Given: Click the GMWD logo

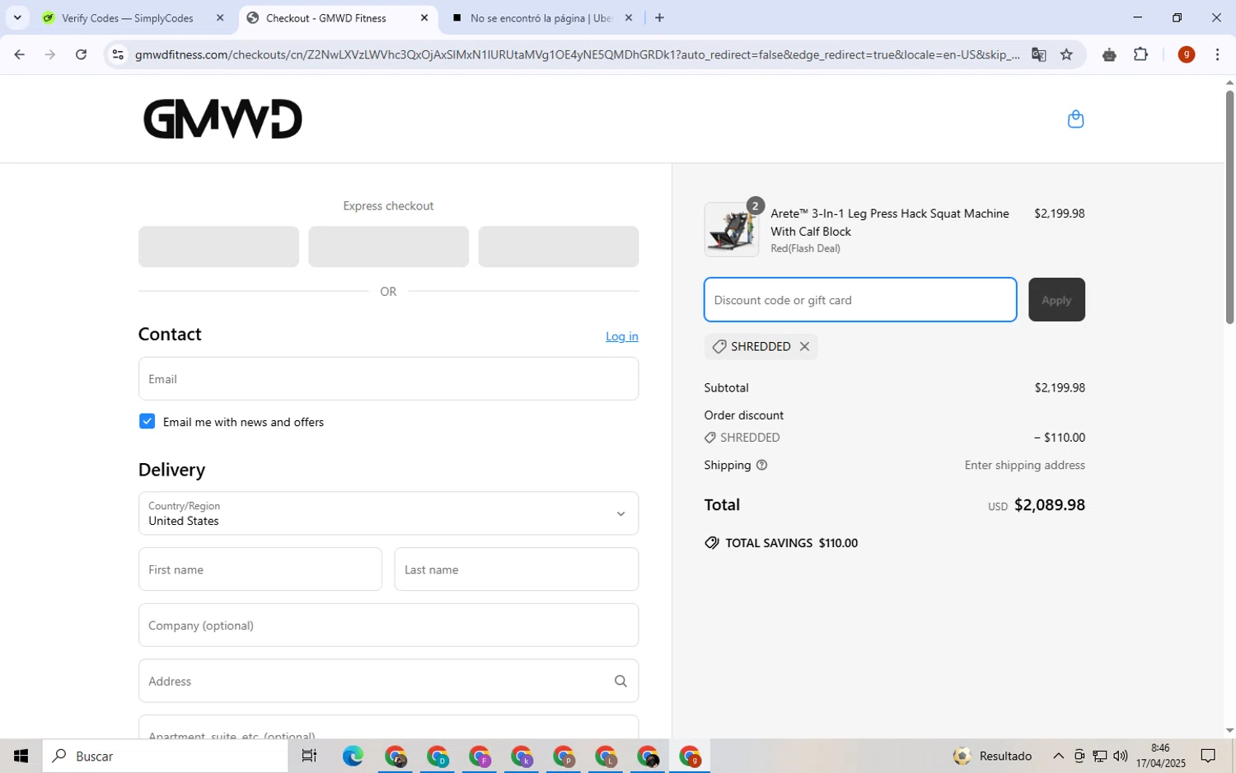Looking at the screenshot, I should coord(222,119).
